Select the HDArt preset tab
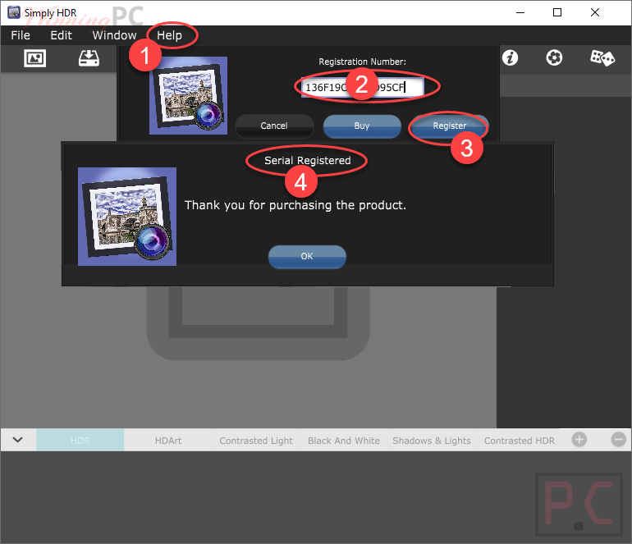The height and width of the screenshot is (544, 632). (168, 440)
